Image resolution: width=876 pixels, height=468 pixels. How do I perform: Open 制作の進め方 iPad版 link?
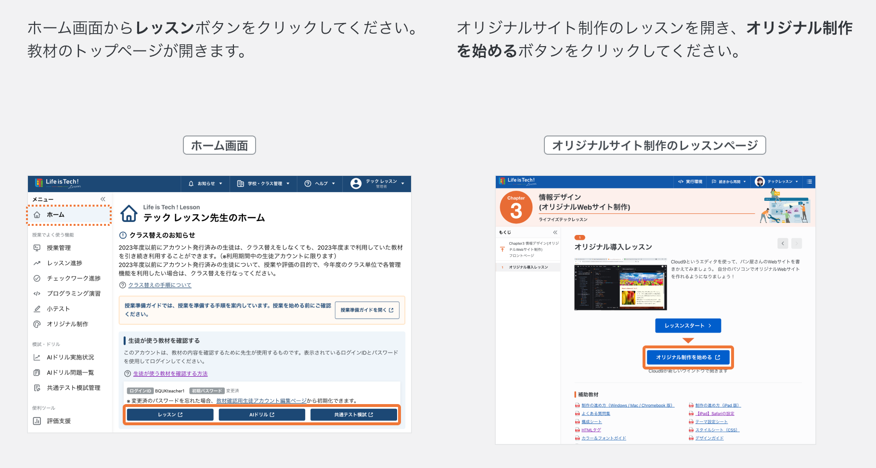(x=718, y=406)
